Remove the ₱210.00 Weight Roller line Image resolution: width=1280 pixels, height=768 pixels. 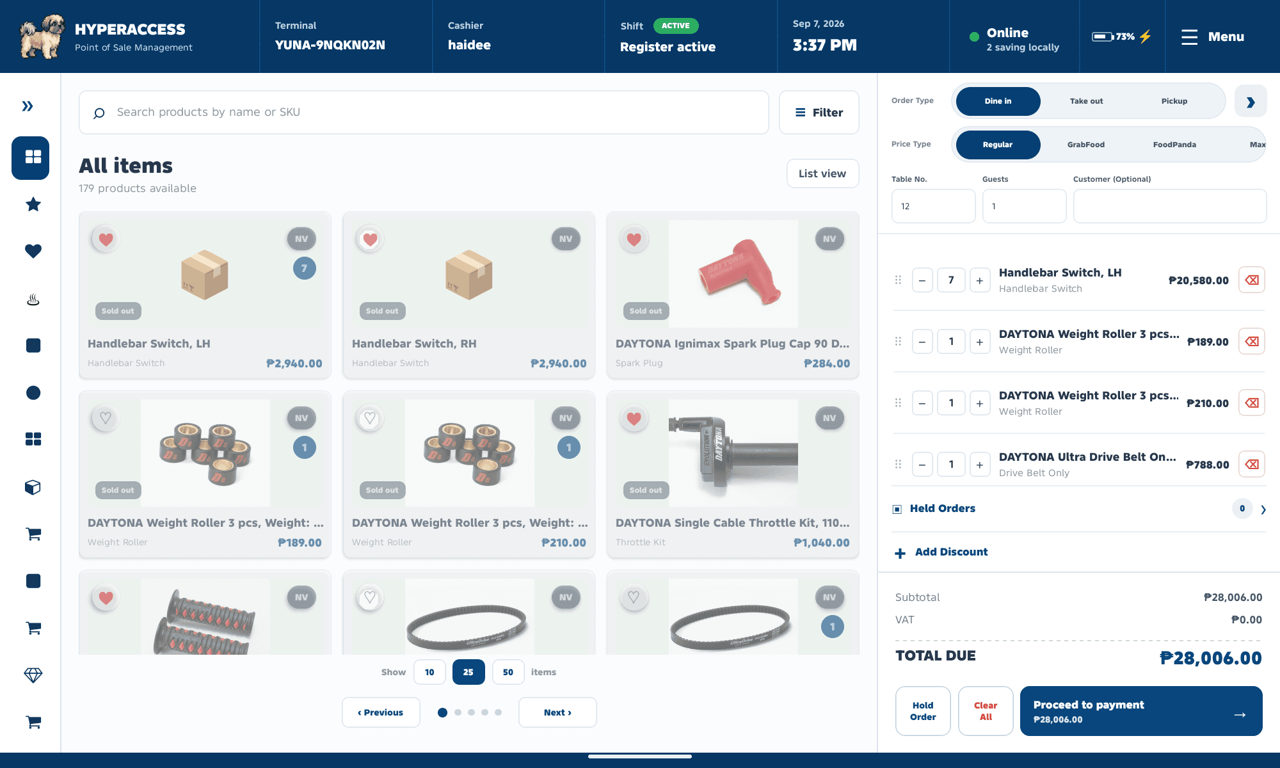(1252, 403)
